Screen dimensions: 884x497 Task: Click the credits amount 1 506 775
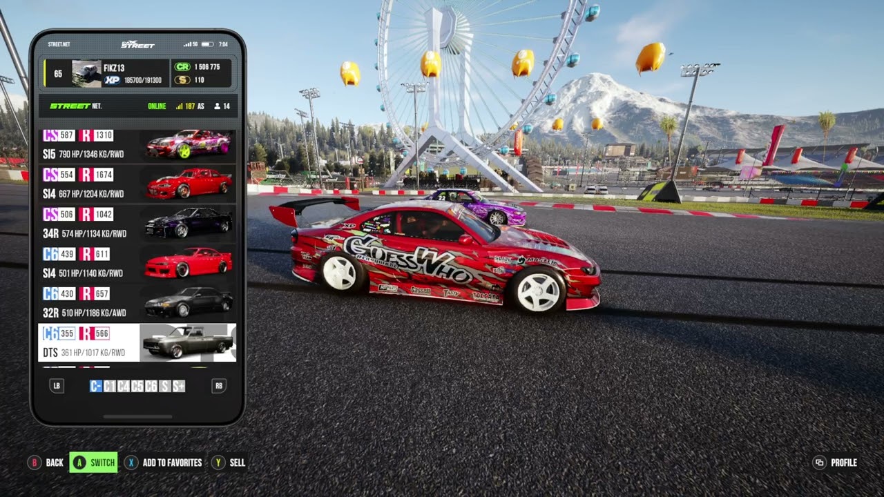point(207,67)
